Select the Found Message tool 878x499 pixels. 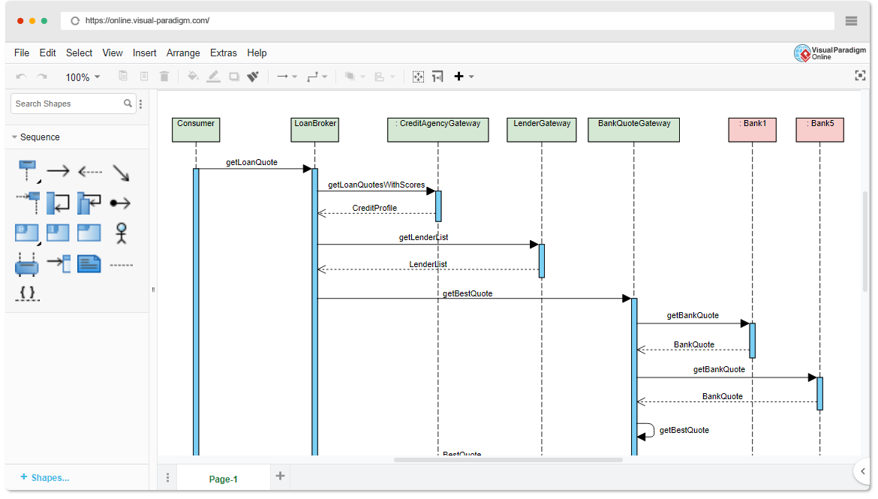pyautogui.click(x=120, y=202)
